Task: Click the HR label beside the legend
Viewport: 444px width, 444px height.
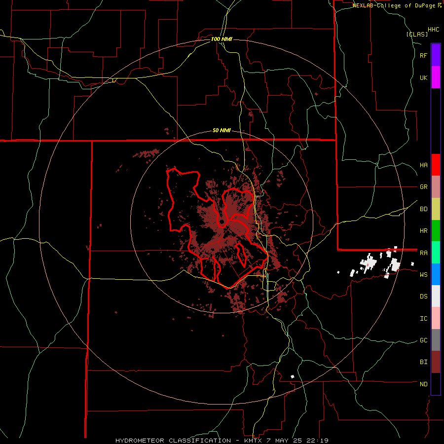Action: click(423, 231)
